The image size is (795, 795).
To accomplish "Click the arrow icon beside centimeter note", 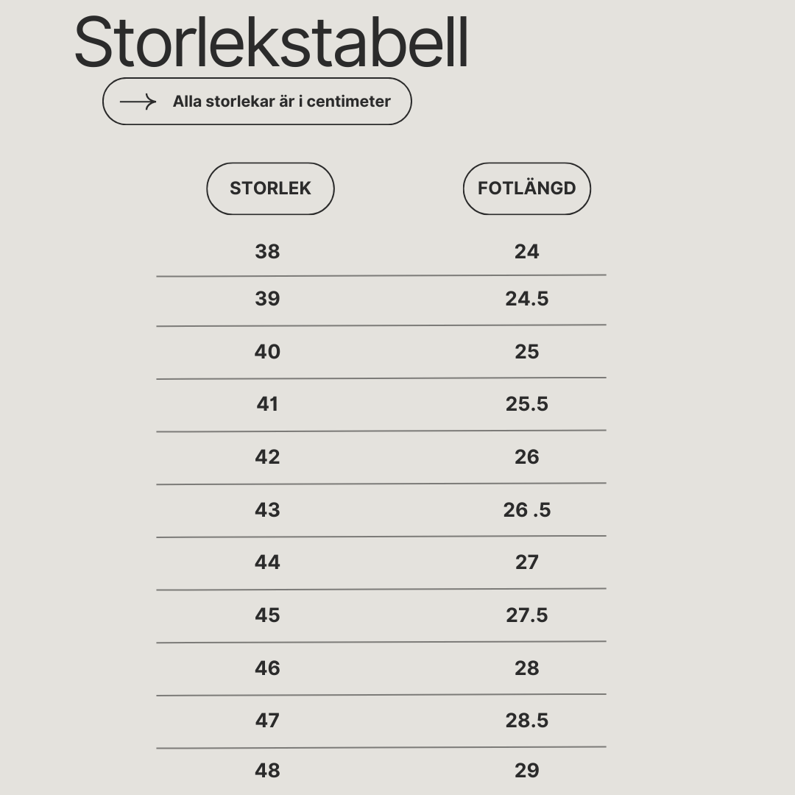I will click(x=138, y=102).
